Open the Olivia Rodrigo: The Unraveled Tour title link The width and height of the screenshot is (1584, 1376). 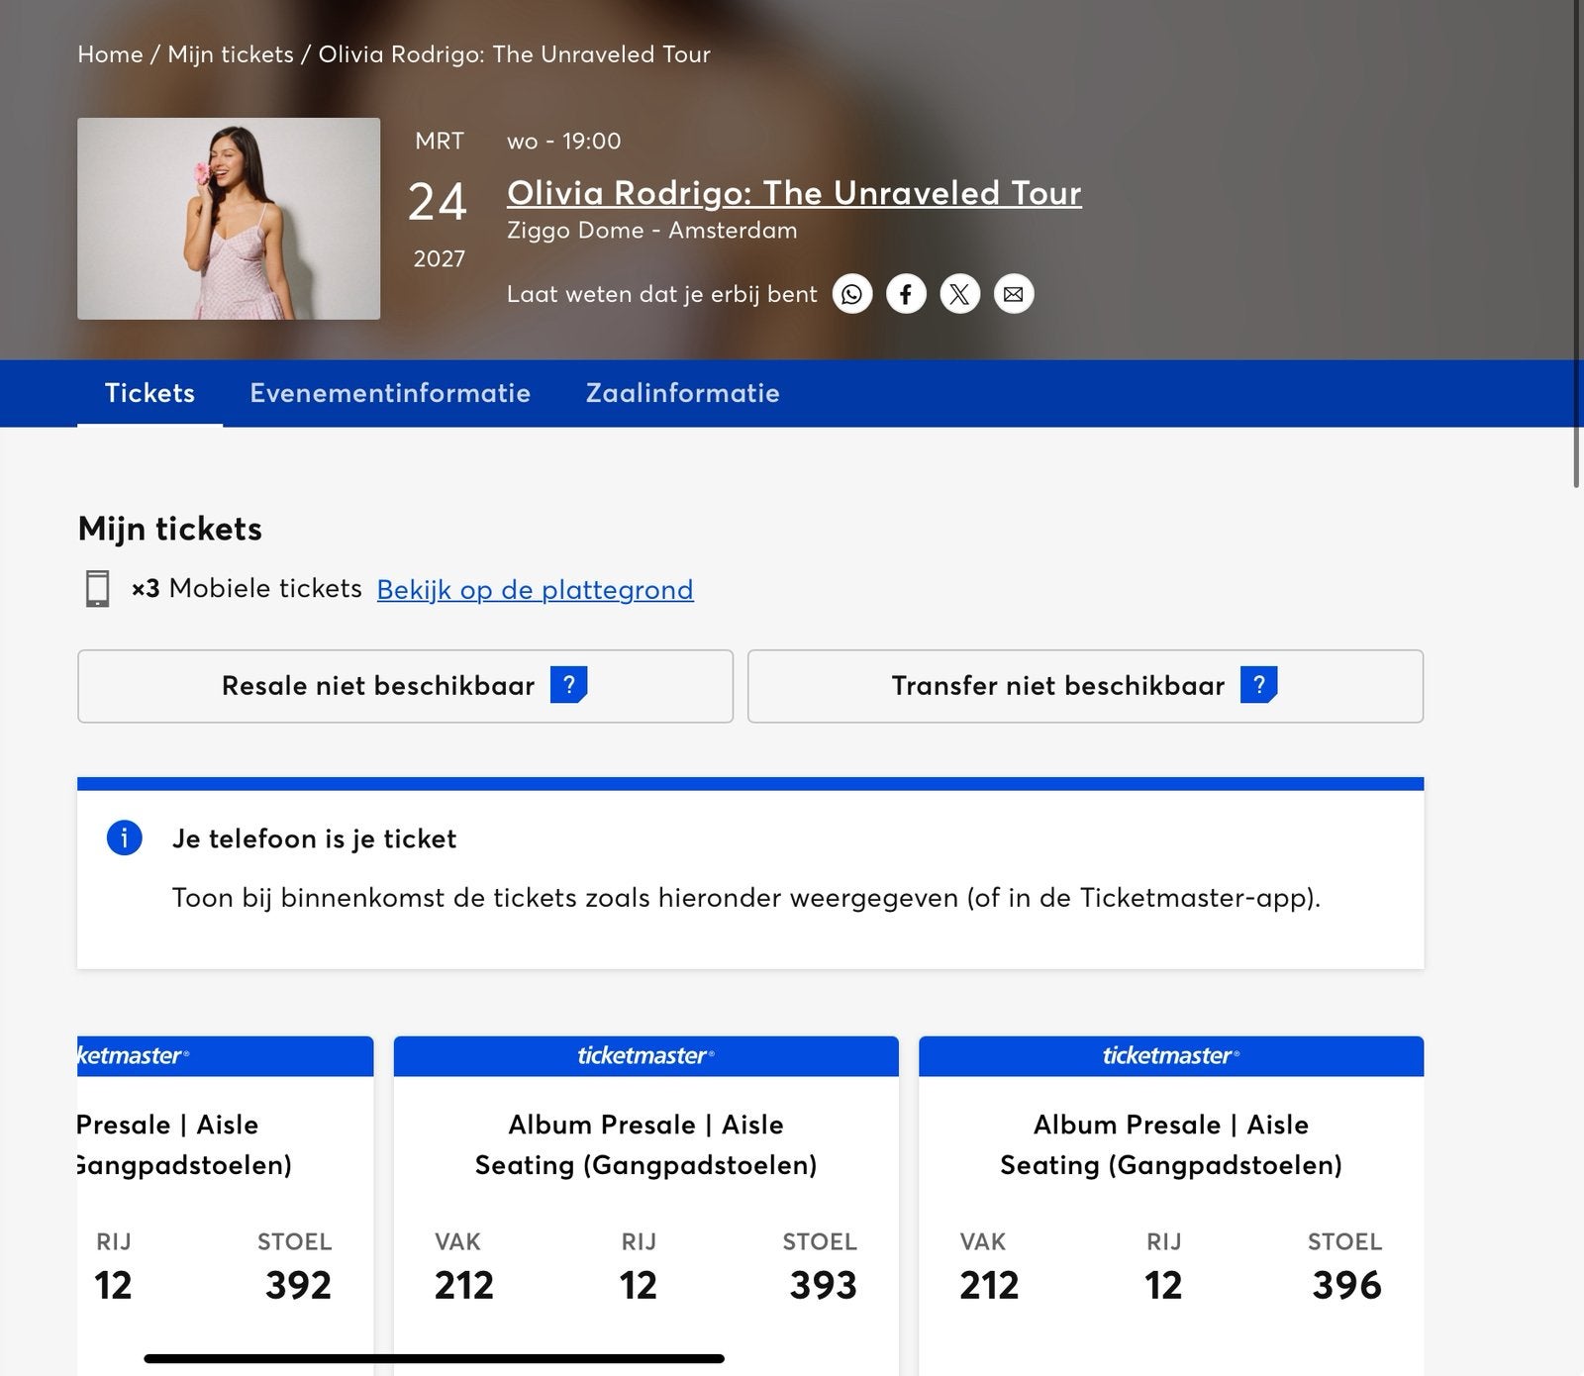(x=794, y=193)
